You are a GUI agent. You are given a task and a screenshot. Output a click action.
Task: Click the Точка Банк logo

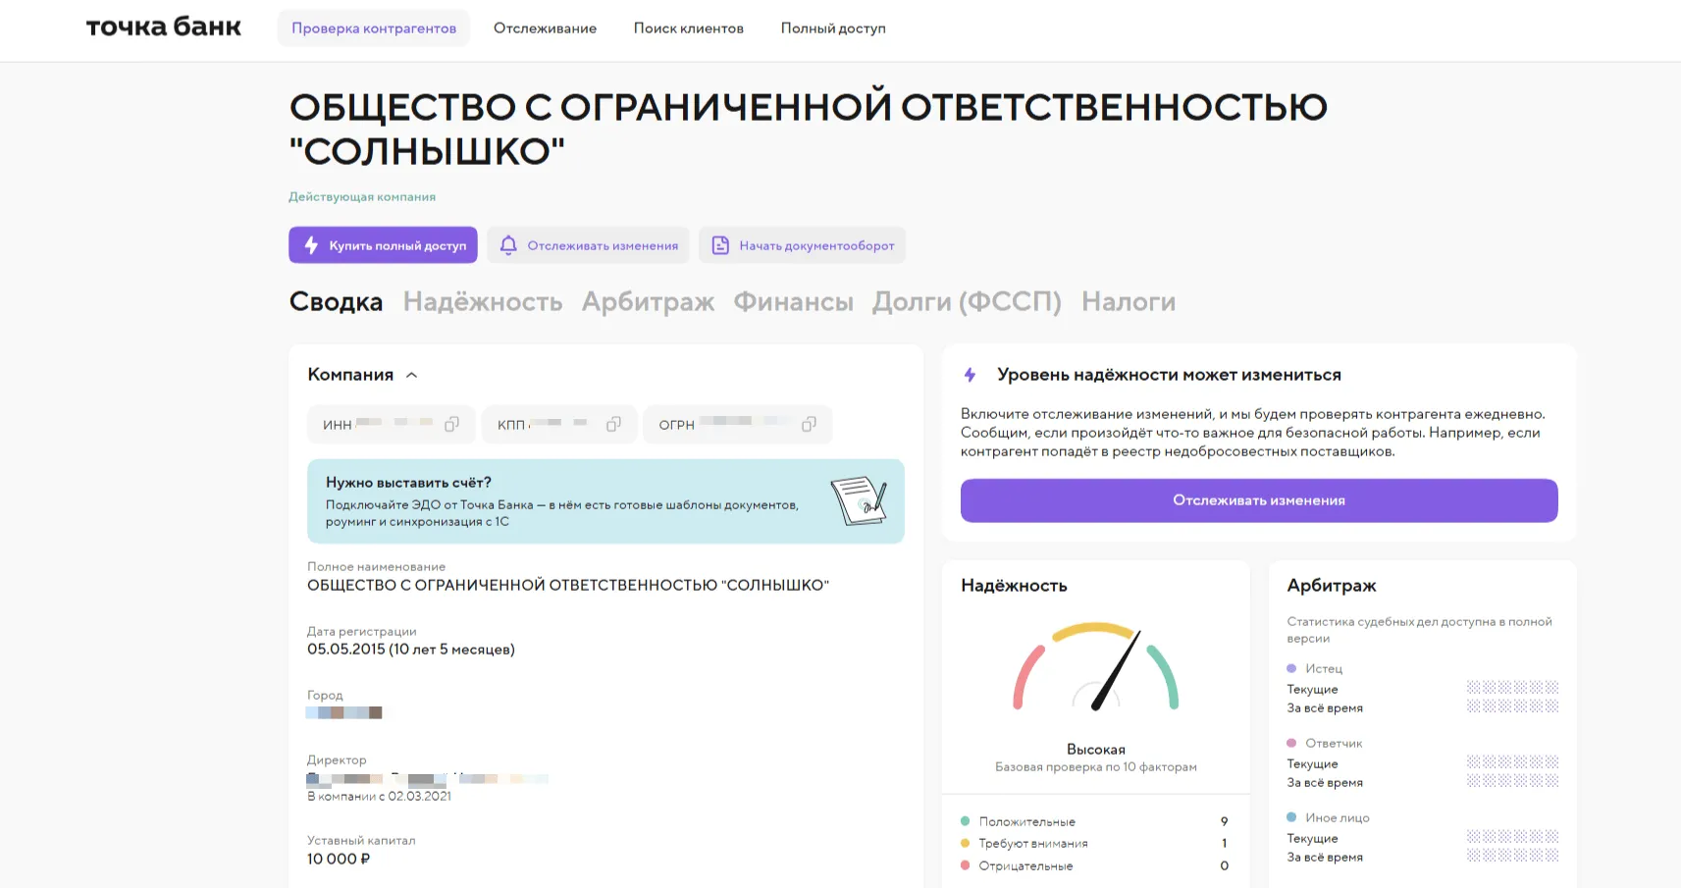click(164, 27)
